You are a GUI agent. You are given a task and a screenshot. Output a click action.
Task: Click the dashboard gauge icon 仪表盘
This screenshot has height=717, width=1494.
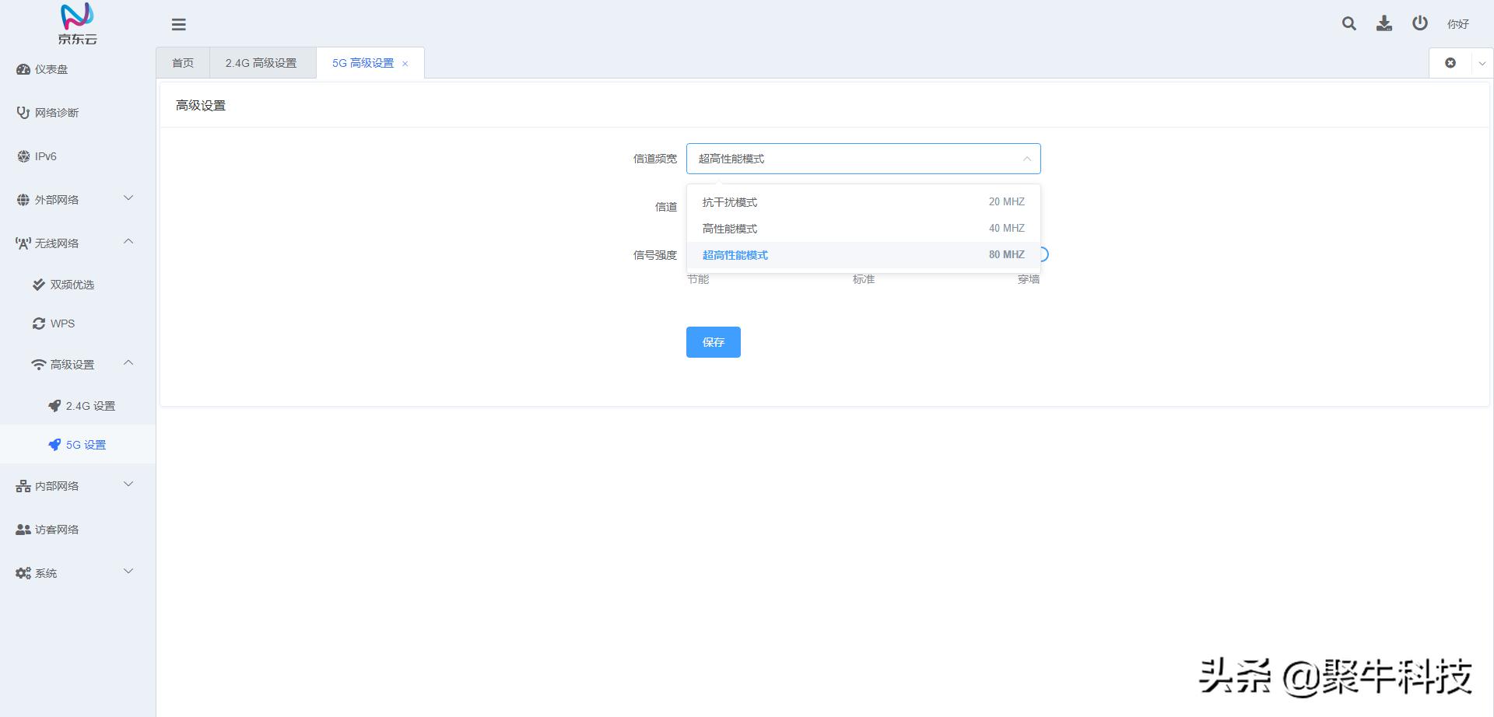click(23, 69)
